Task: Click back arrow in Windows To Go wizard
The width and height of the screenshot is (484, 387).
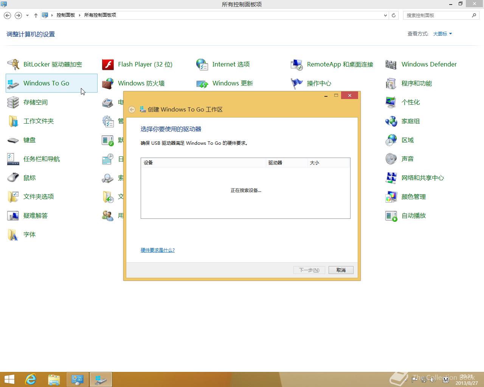Action: [x=132, y=110]
